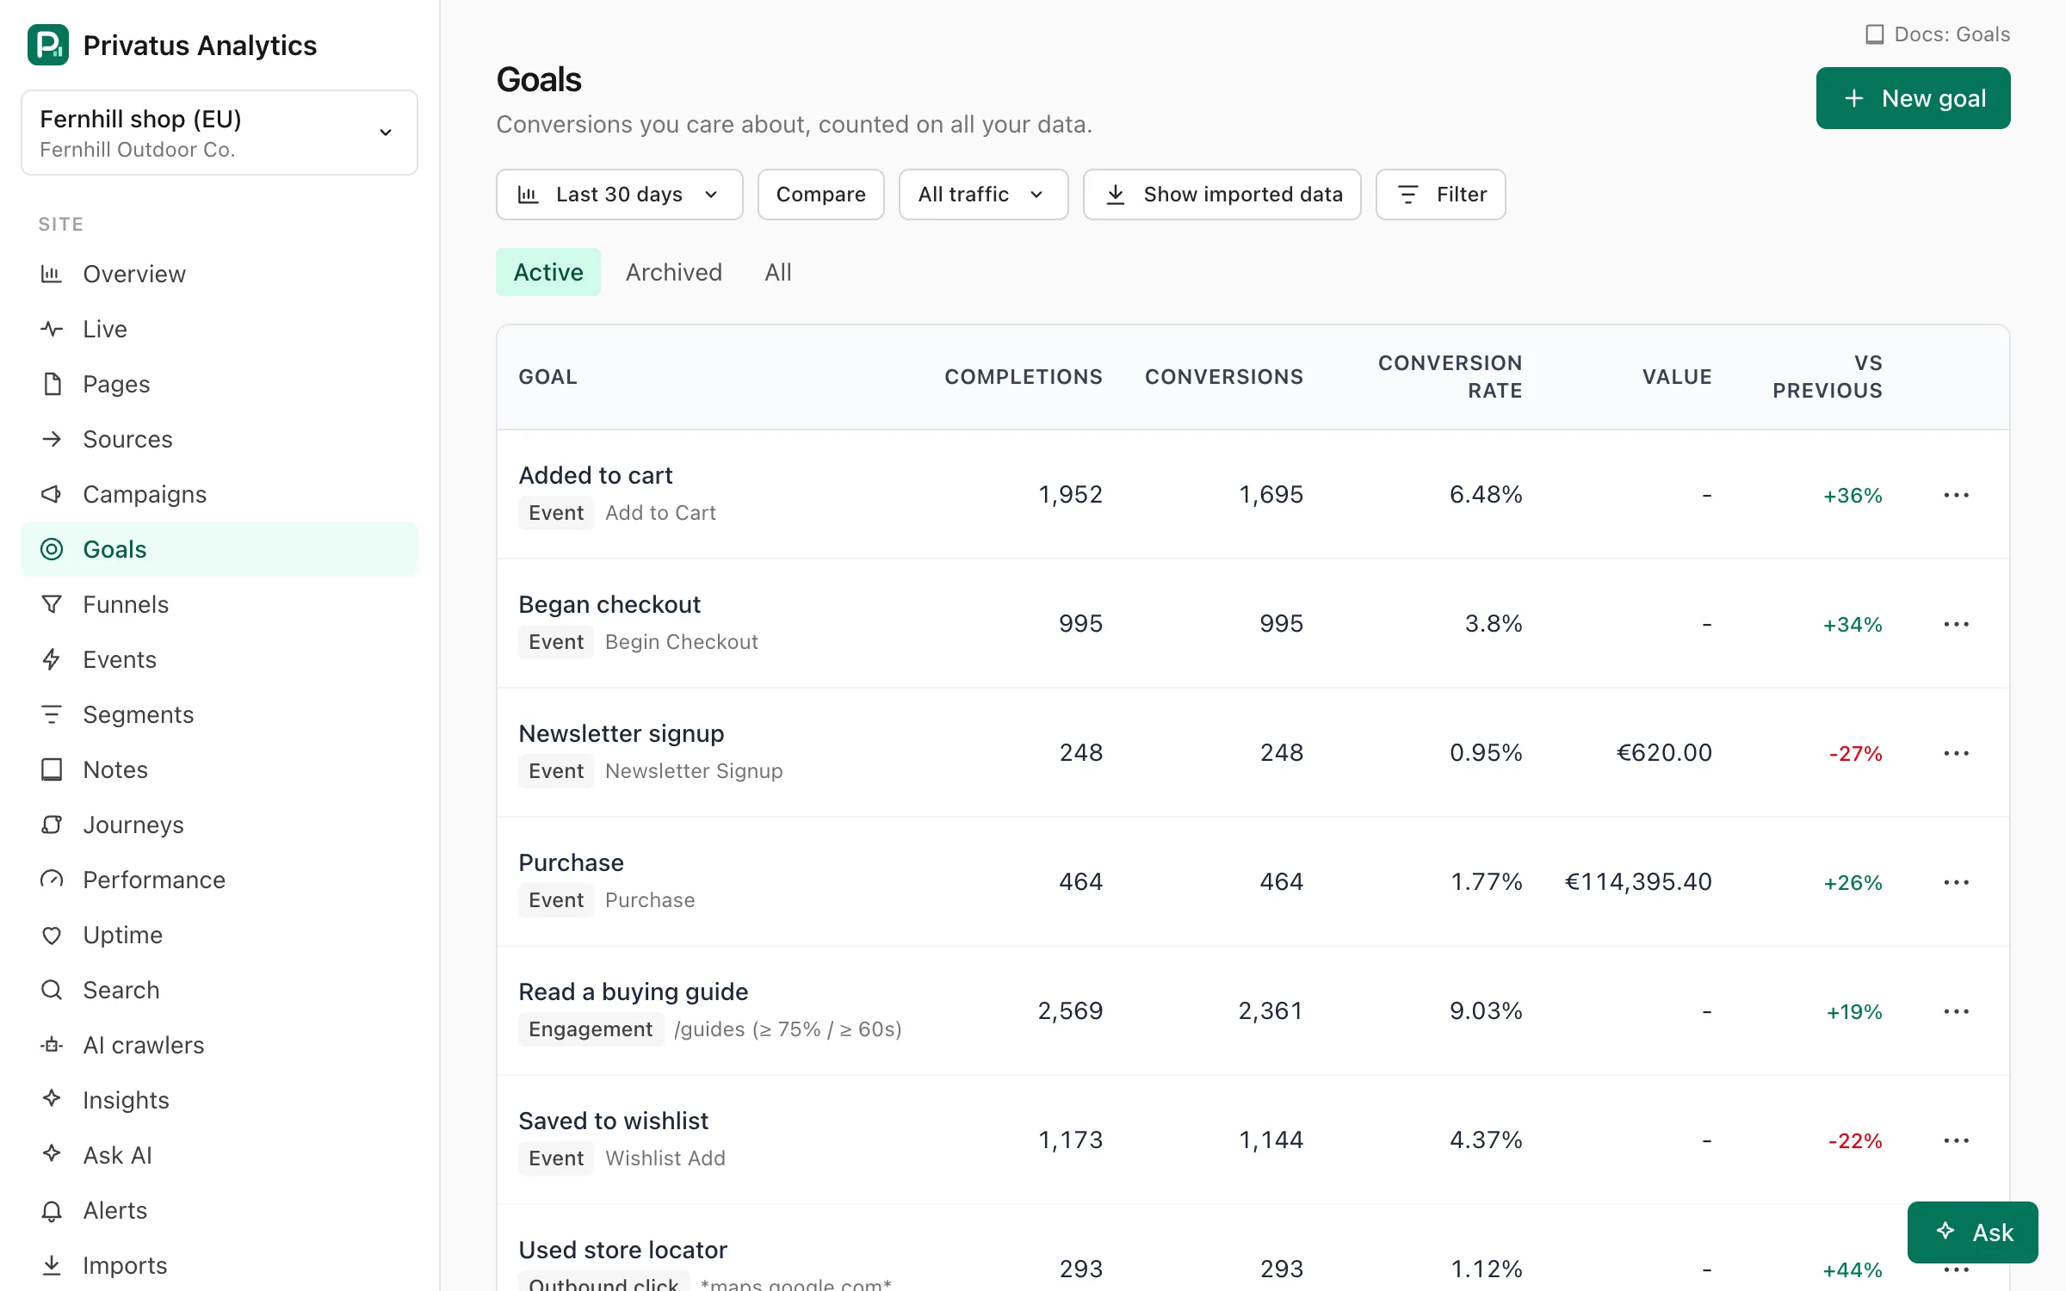Open Campaigns in the sidebar
2066x1291 pixels.
pyautogui.click(x=220, y=494)
